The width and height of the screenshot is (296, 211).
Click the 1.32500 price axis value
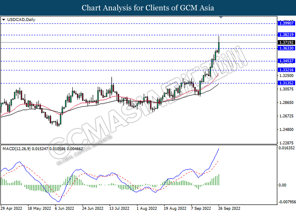[x=286, y=76]
